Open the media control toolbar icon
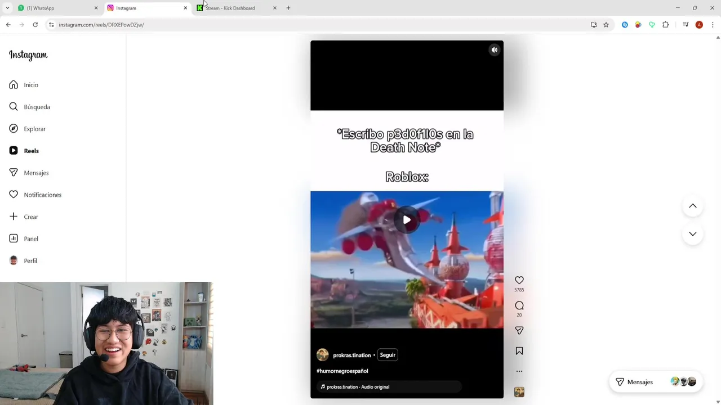This screenshot has height=405, width=721. 686,25
